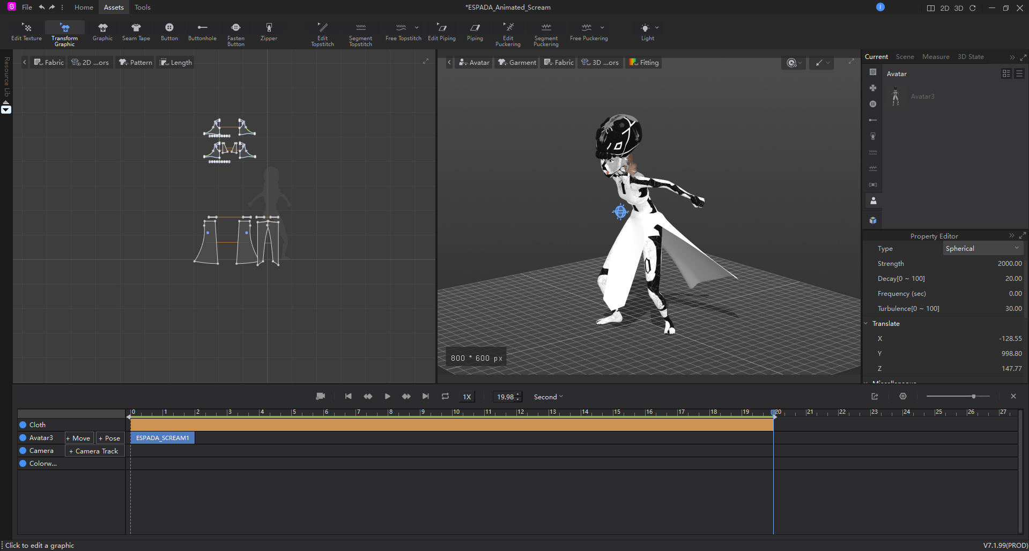The width and height of the screenshot is (1029, 551).
Task: Step to next keyframe
Action: pyautogui.click(x=406, y=396)
